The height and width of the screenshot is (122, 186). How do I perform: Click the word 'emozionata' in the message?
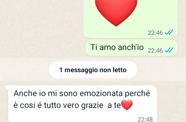click(x=101, y=93)
